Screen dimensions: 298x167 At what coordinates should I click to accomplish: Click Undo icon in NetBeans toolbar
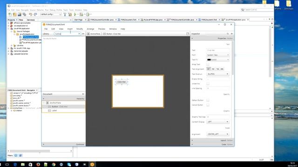point(30,14)
